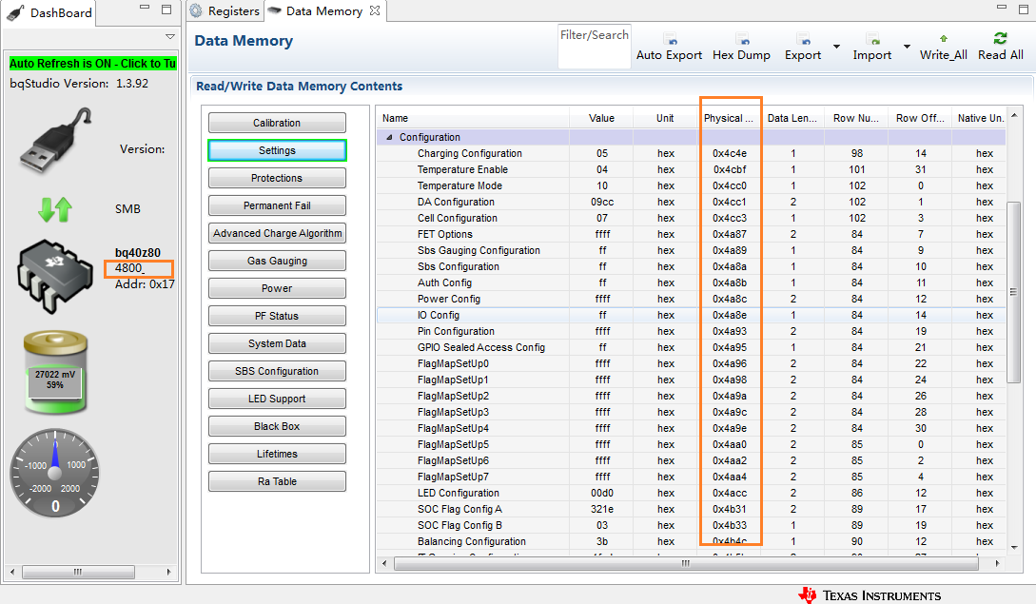Open the Settings category

(x=277, y=150)
